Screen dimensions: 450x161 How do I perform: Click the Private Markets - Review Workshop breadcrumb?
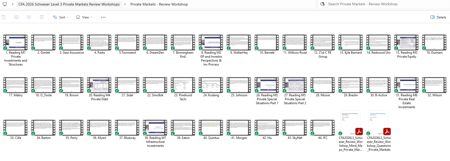point(159,4)
